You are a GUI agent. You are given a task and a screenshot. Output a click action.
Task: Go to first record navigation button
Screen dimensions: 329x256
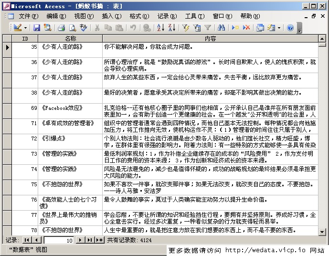pos(27,240)
